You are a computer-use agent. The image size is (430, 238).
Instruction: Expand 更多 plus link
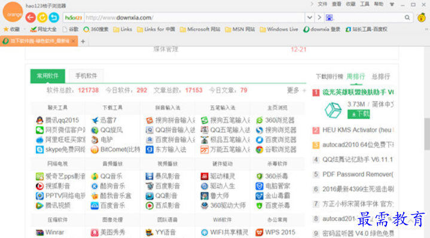pyautogui.click(x=296, y=90)
